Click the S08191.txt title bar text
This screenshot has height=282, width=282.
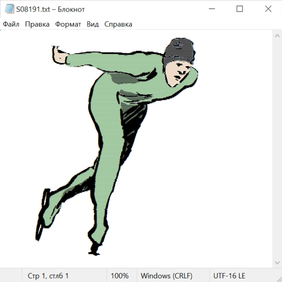tap(50, 9)
